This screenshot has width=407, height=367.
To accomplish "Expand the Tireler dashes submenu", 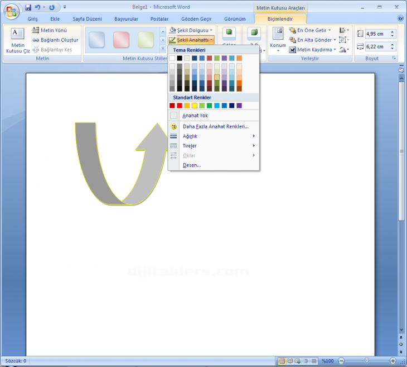I will (214, 146).
